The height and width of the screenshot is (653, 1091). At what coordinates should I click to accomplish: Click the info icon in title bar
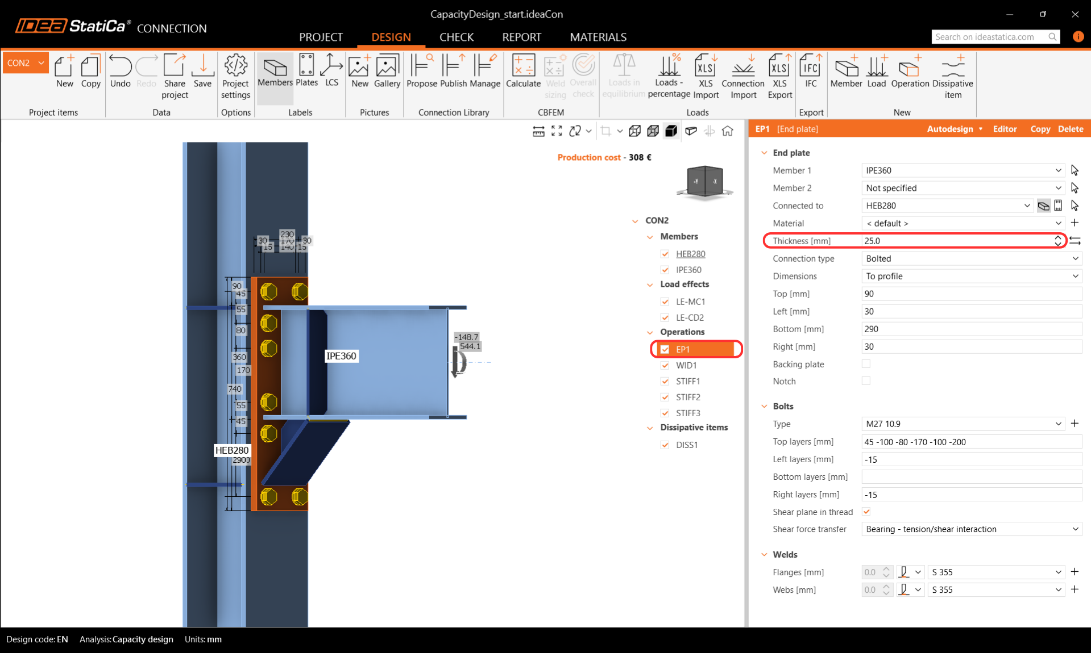point(1078,36)
